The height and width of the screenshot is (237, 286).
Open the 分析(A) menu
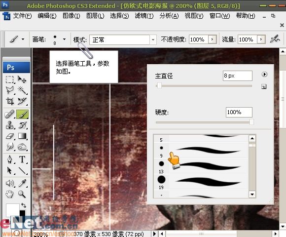point(169,16)
